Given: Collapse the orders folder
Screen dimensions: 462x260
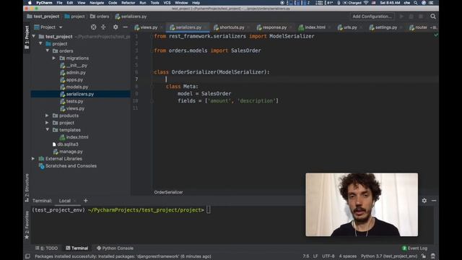Looking at the screenshot, I should click(48, 51).
